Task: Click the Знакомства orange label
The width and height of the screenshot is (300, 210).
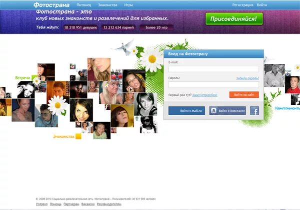Action: (x=63, y=136)
